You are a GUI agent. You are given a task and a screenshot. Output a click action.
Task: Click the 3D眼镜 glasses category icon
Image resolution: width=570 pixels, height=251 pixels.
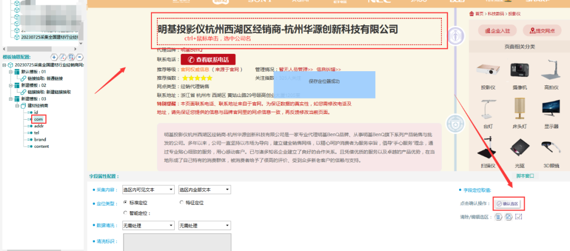point(551,148)
